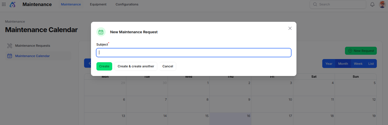Select day 18 in calendar

click(314, 119)
